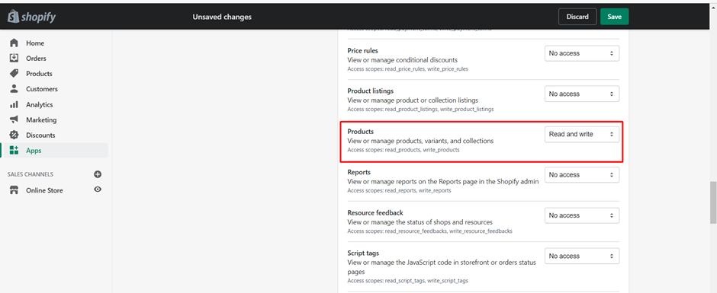Open Marketing via the megaphone icon
This screenshot has width=717, height=293.
point(14,119)
